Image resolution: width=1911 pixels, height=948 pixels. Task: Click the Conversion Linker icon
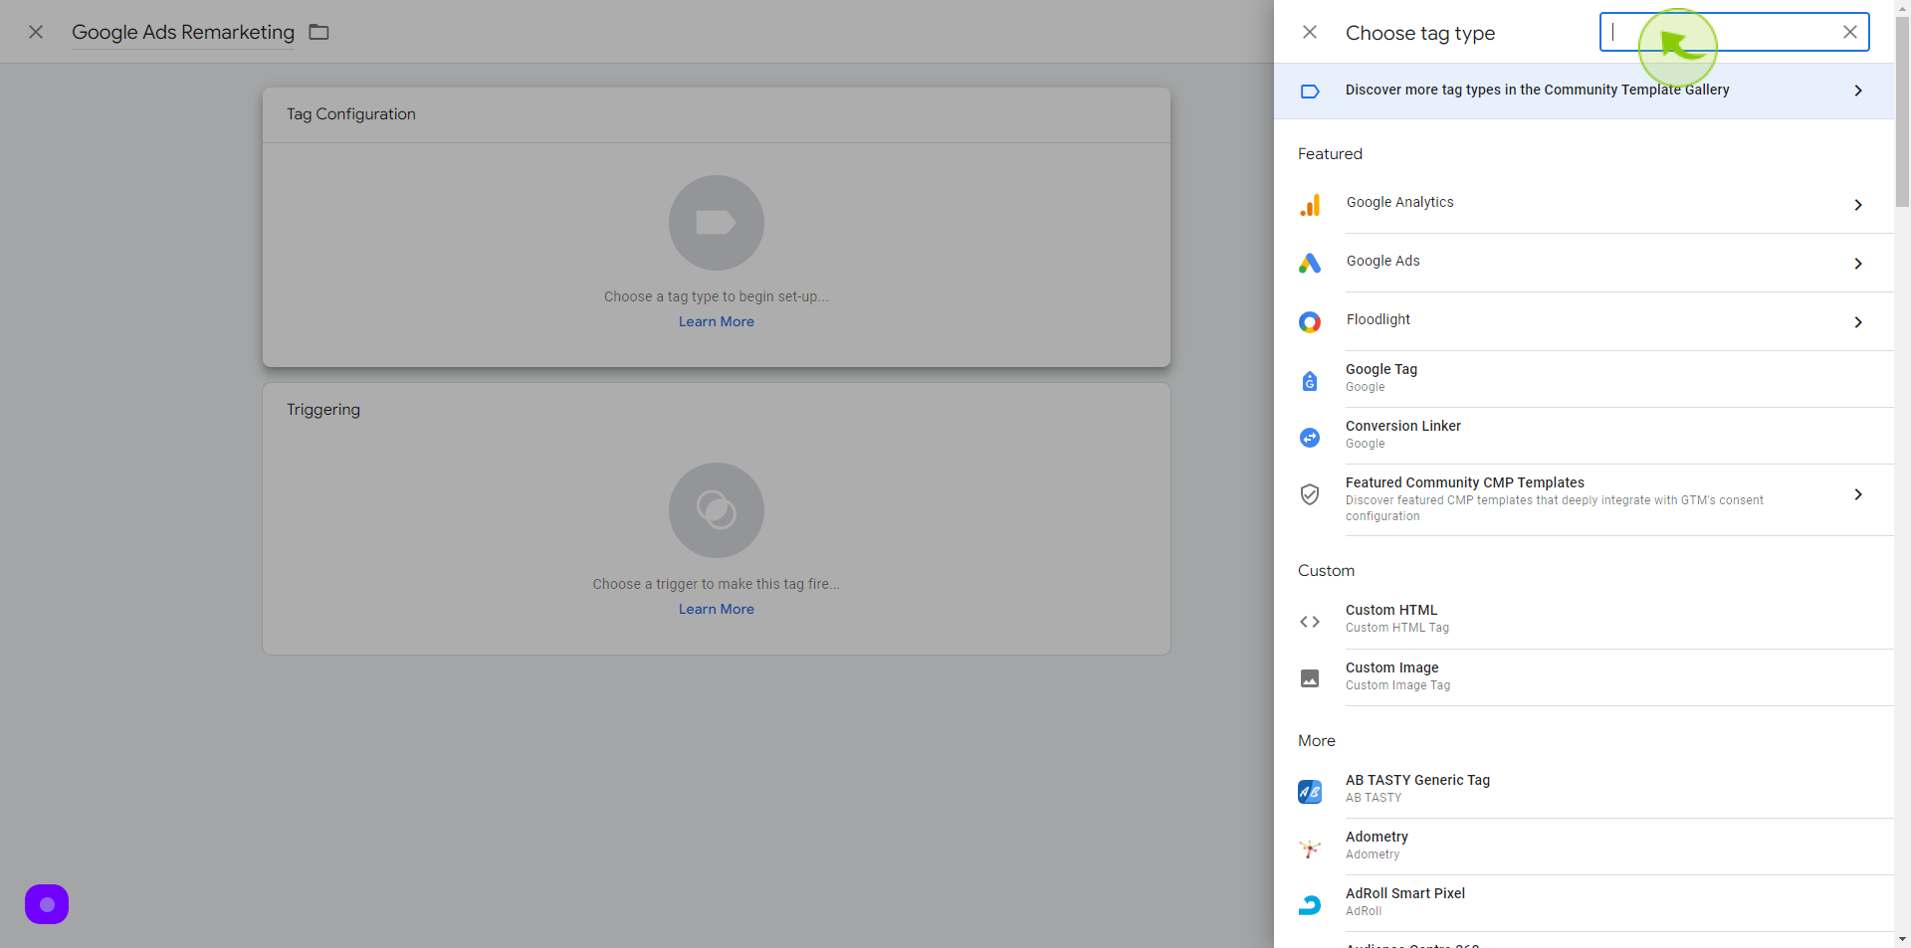[1310, 438]
